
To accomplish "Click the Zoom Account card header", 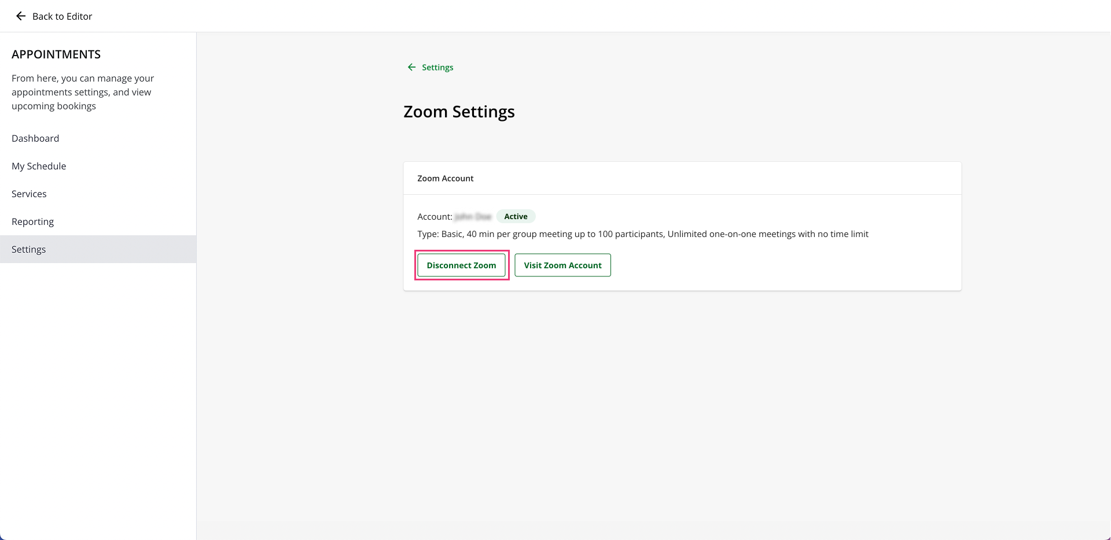I will [x=682, y=178].
